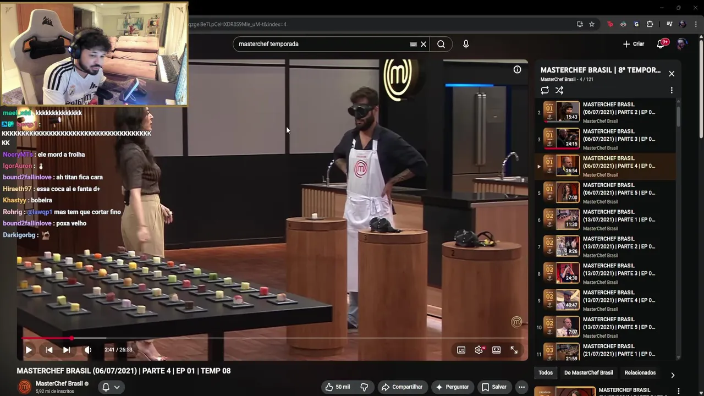The width and height of the screenshot is (704, 396).
Task: Play playlist item 3 with 24:15 duration
Action: [x=605, y=139]
